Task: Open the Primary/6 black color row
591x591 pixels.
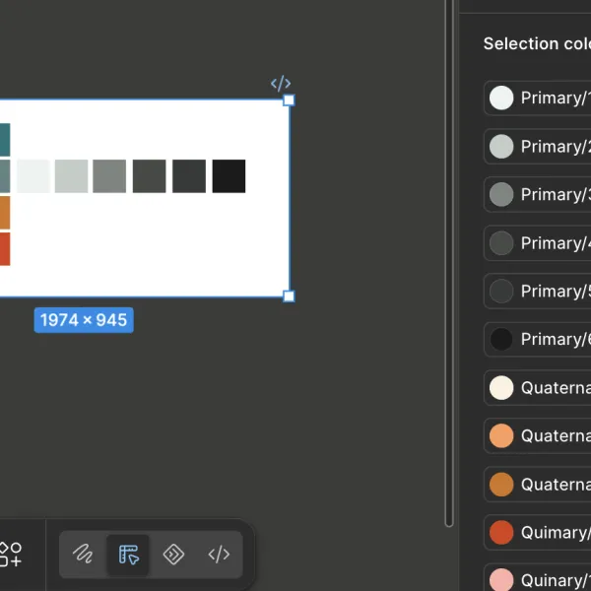Action: [538, 339]
